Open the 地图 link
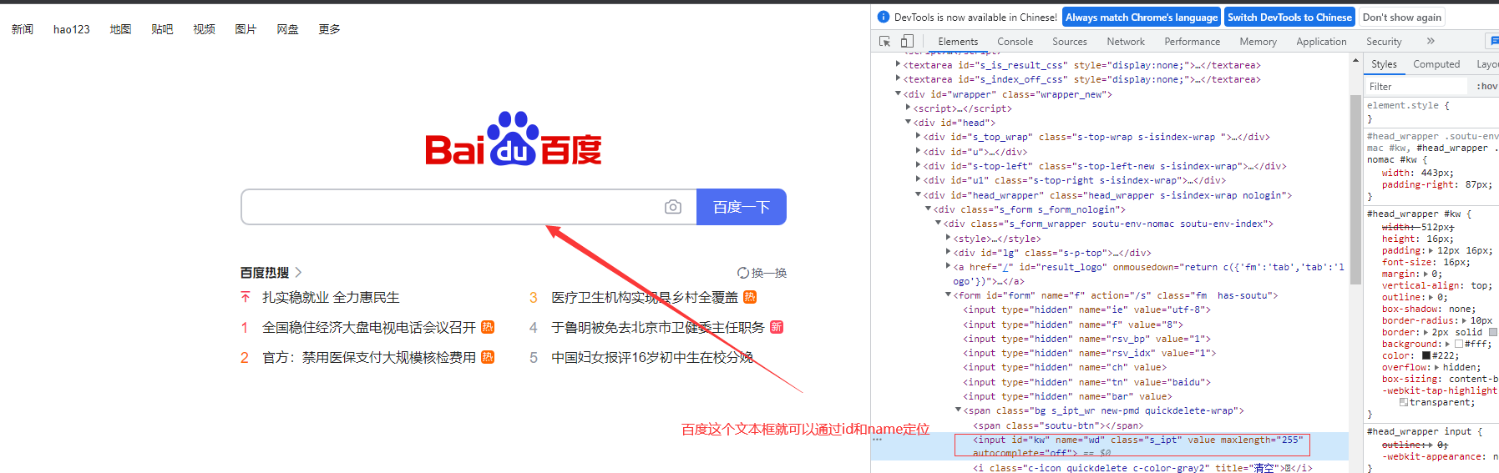Image resolution: width=1499 pixels, height=473 pixels. click(120, 29)
